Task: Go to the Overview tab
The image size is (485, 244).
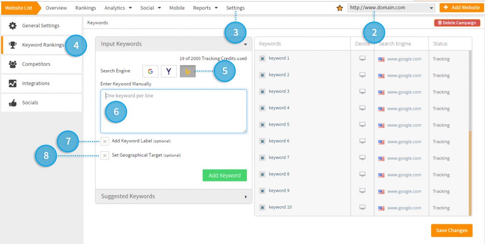Action: coord(56,8)
